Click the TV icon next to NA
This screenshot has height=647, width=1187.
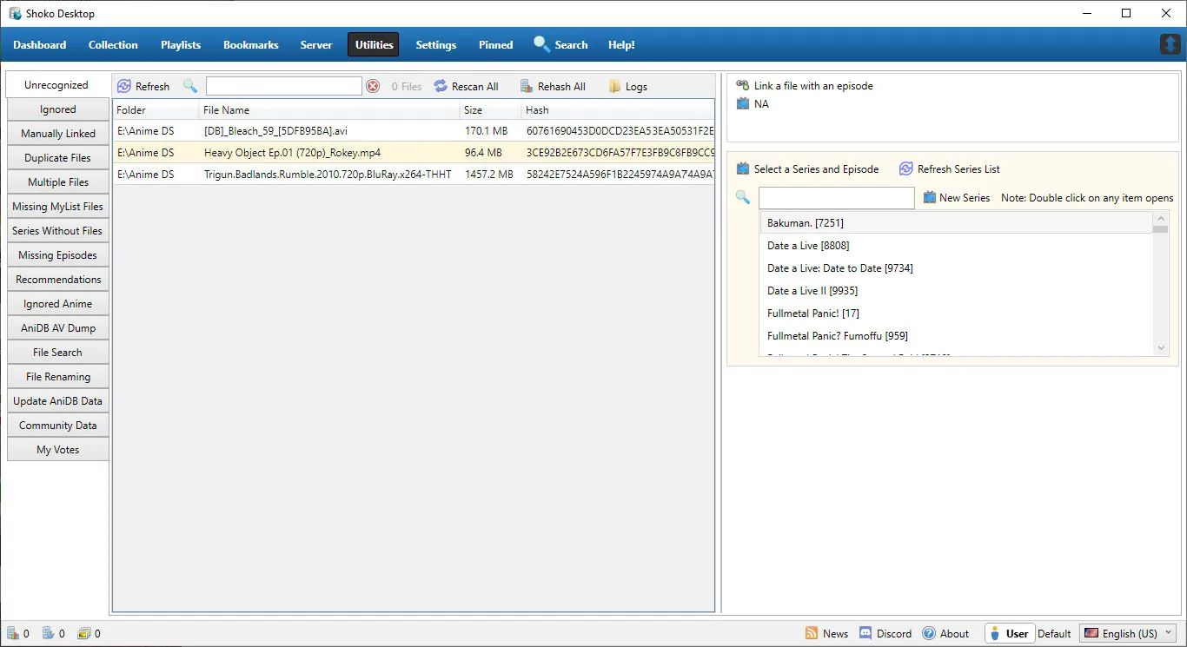coord(743,103)
